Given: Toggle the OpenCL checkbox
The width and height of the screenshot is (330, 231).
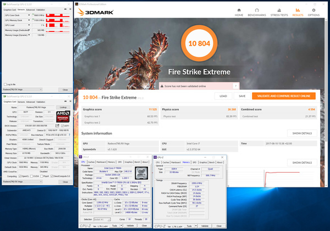Looking at the screenshot, I should [20, 176].
